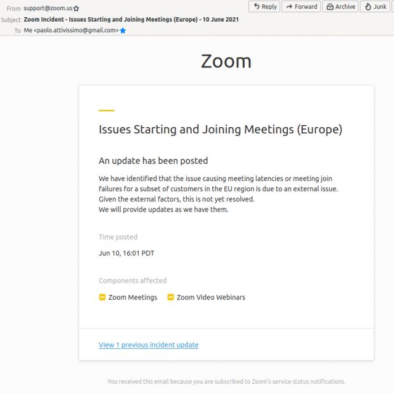Open View 1 previous incident update link
Image resolution: width=394 pixels, height=394 pixels.
click(x=149, y=345)
